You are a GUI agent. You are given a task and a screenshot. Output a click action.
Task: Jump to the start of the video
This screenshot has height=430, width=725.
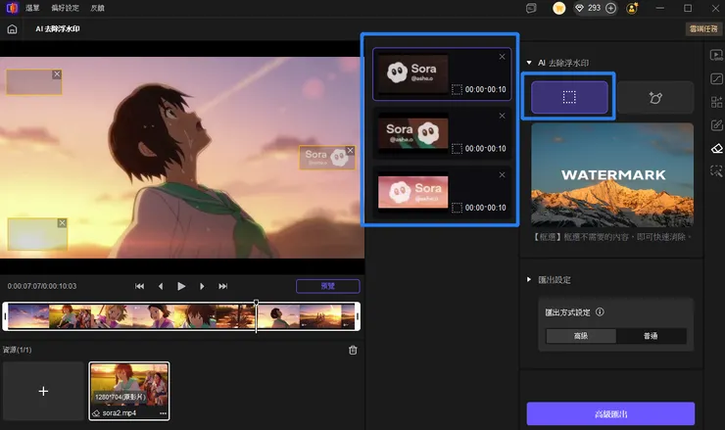pos(139,286)
